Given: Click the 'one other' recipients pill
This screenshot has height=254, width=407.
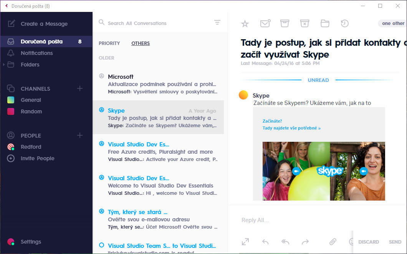Looking at the screenshot, I should click(392, 23).
